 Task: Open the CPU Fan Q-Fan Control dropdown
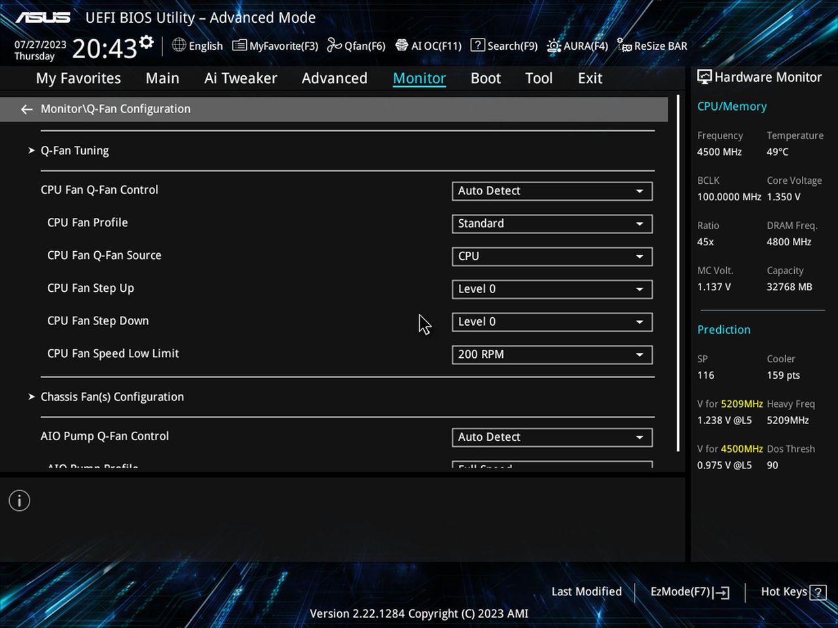click(552, 191)
